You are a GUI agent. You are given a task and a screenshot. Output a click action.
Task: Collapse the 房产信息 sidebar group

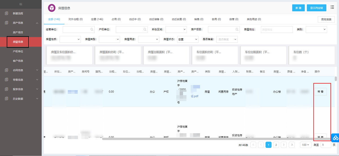tap(37, 23)
